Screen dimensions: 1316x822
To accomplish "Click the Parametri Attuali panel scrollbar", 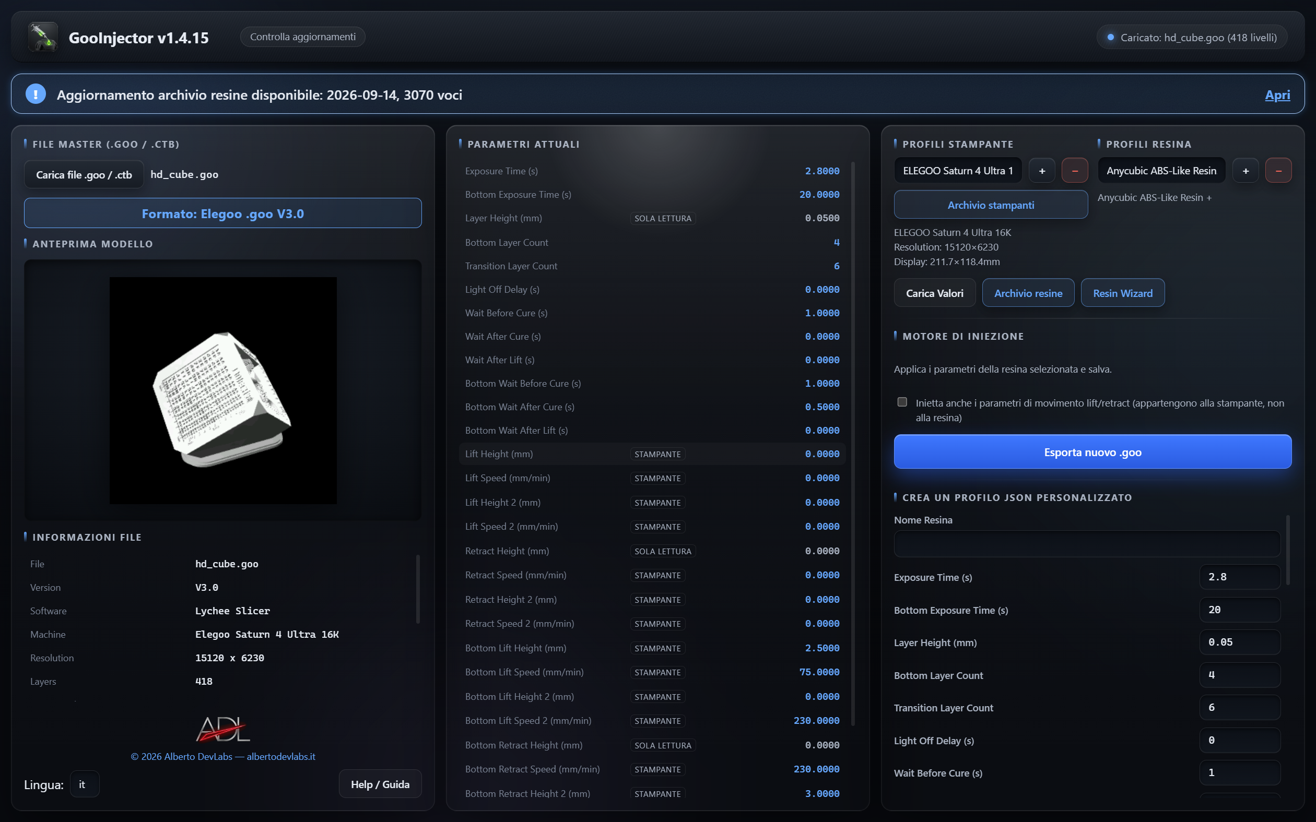I will (853, 443).
